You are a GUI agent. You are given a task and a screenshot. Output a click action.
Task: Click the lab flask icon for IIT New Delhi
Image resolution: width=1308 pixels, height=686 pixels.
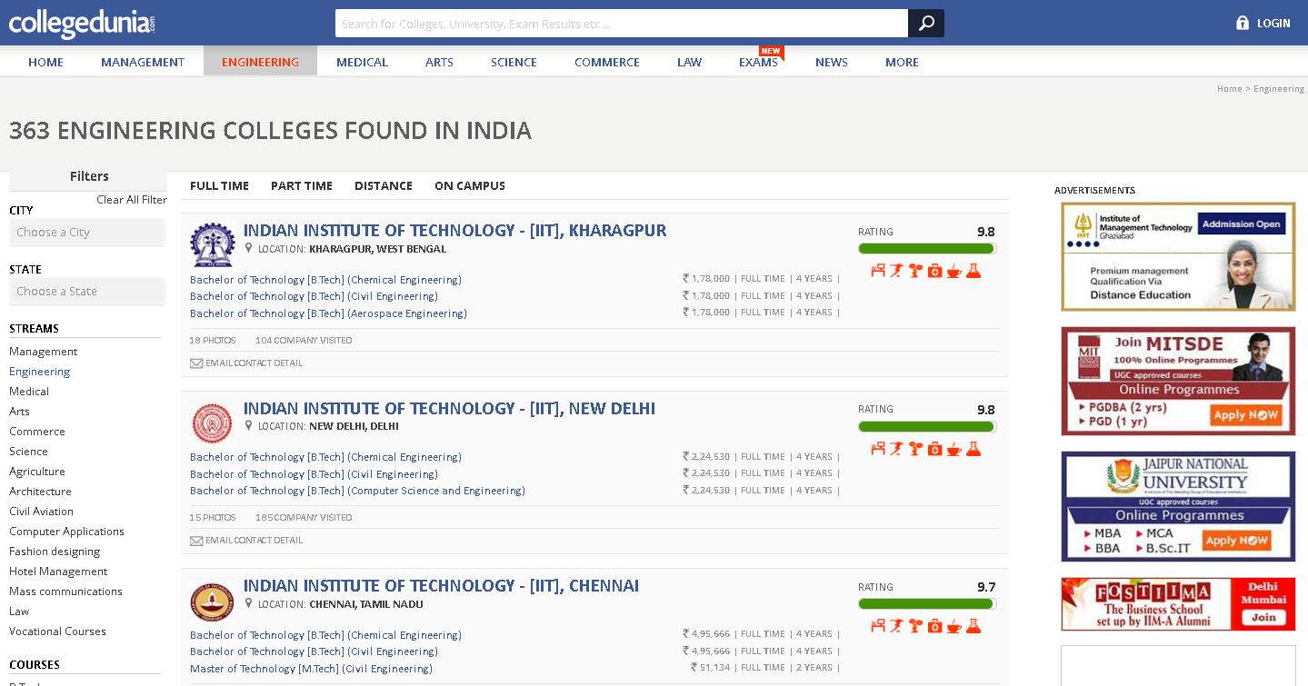click(974, 448)
